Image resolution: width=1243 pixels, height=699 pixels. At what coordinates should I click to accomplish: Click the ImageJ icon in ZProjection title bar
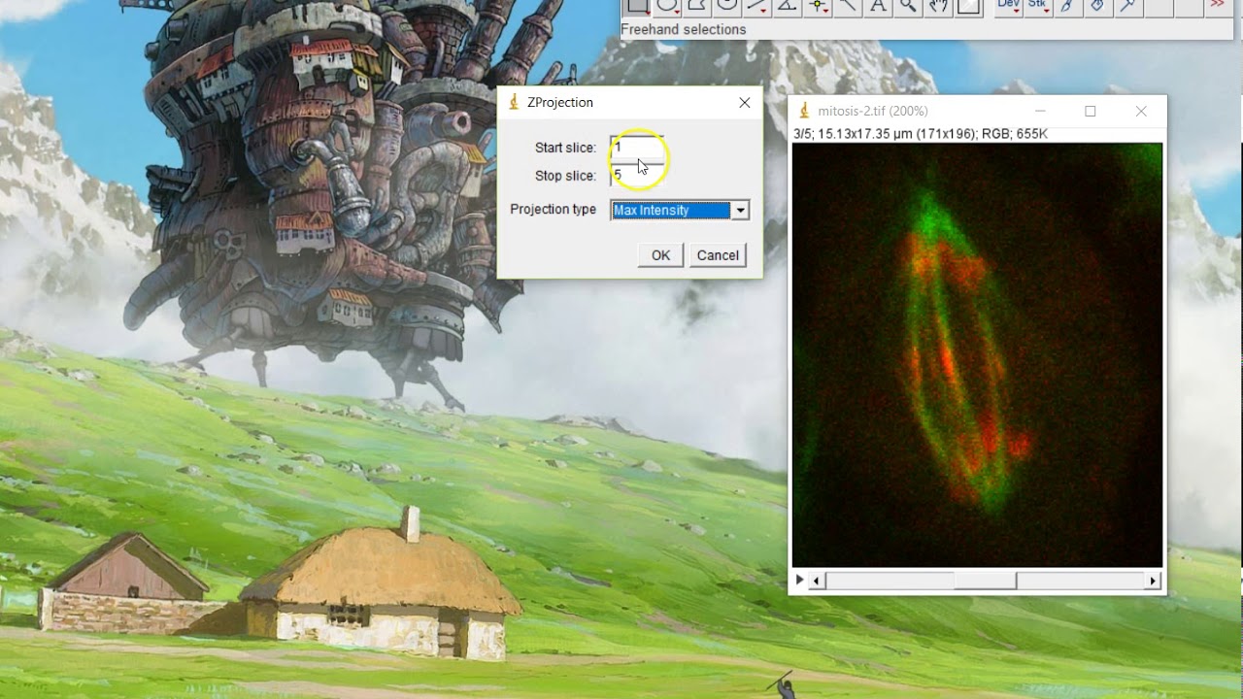pyautogui.click(x=515, y=103)
